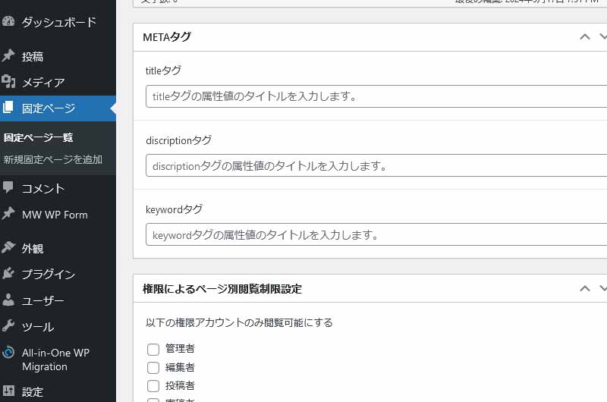Screen dimensions: 607x402
Task: Open 設定 menu
Action: pos(58,391)
